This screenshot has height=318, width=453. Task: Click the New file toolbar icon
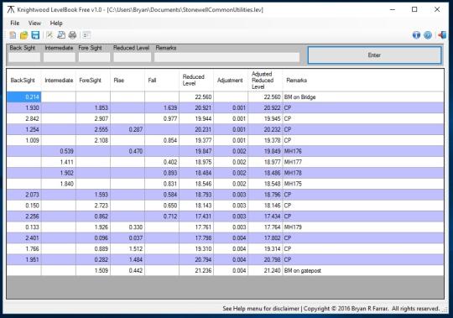[13, 35]
